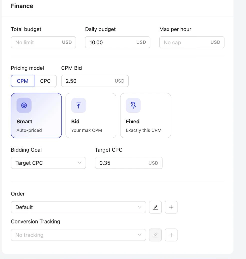Click the Total budget input field
Viewport: 246px width, 259px height.
coord(44,42)
